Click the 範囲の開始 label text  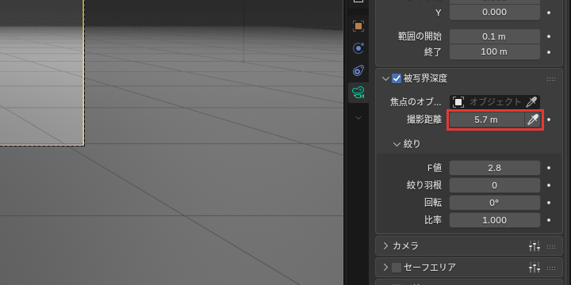click(420, 36)
